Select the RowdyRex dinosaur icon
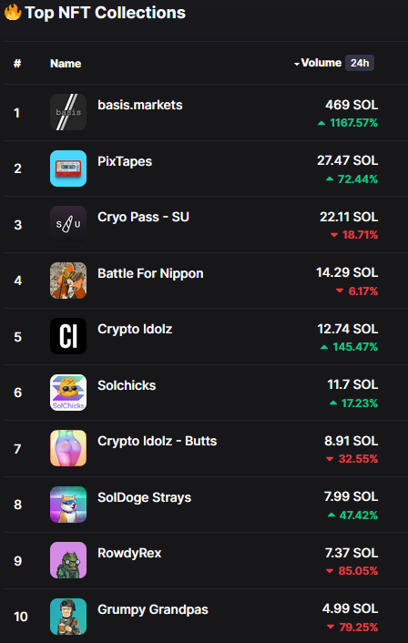The width and height of the screenshot is (408, 643). click(68, 560)
